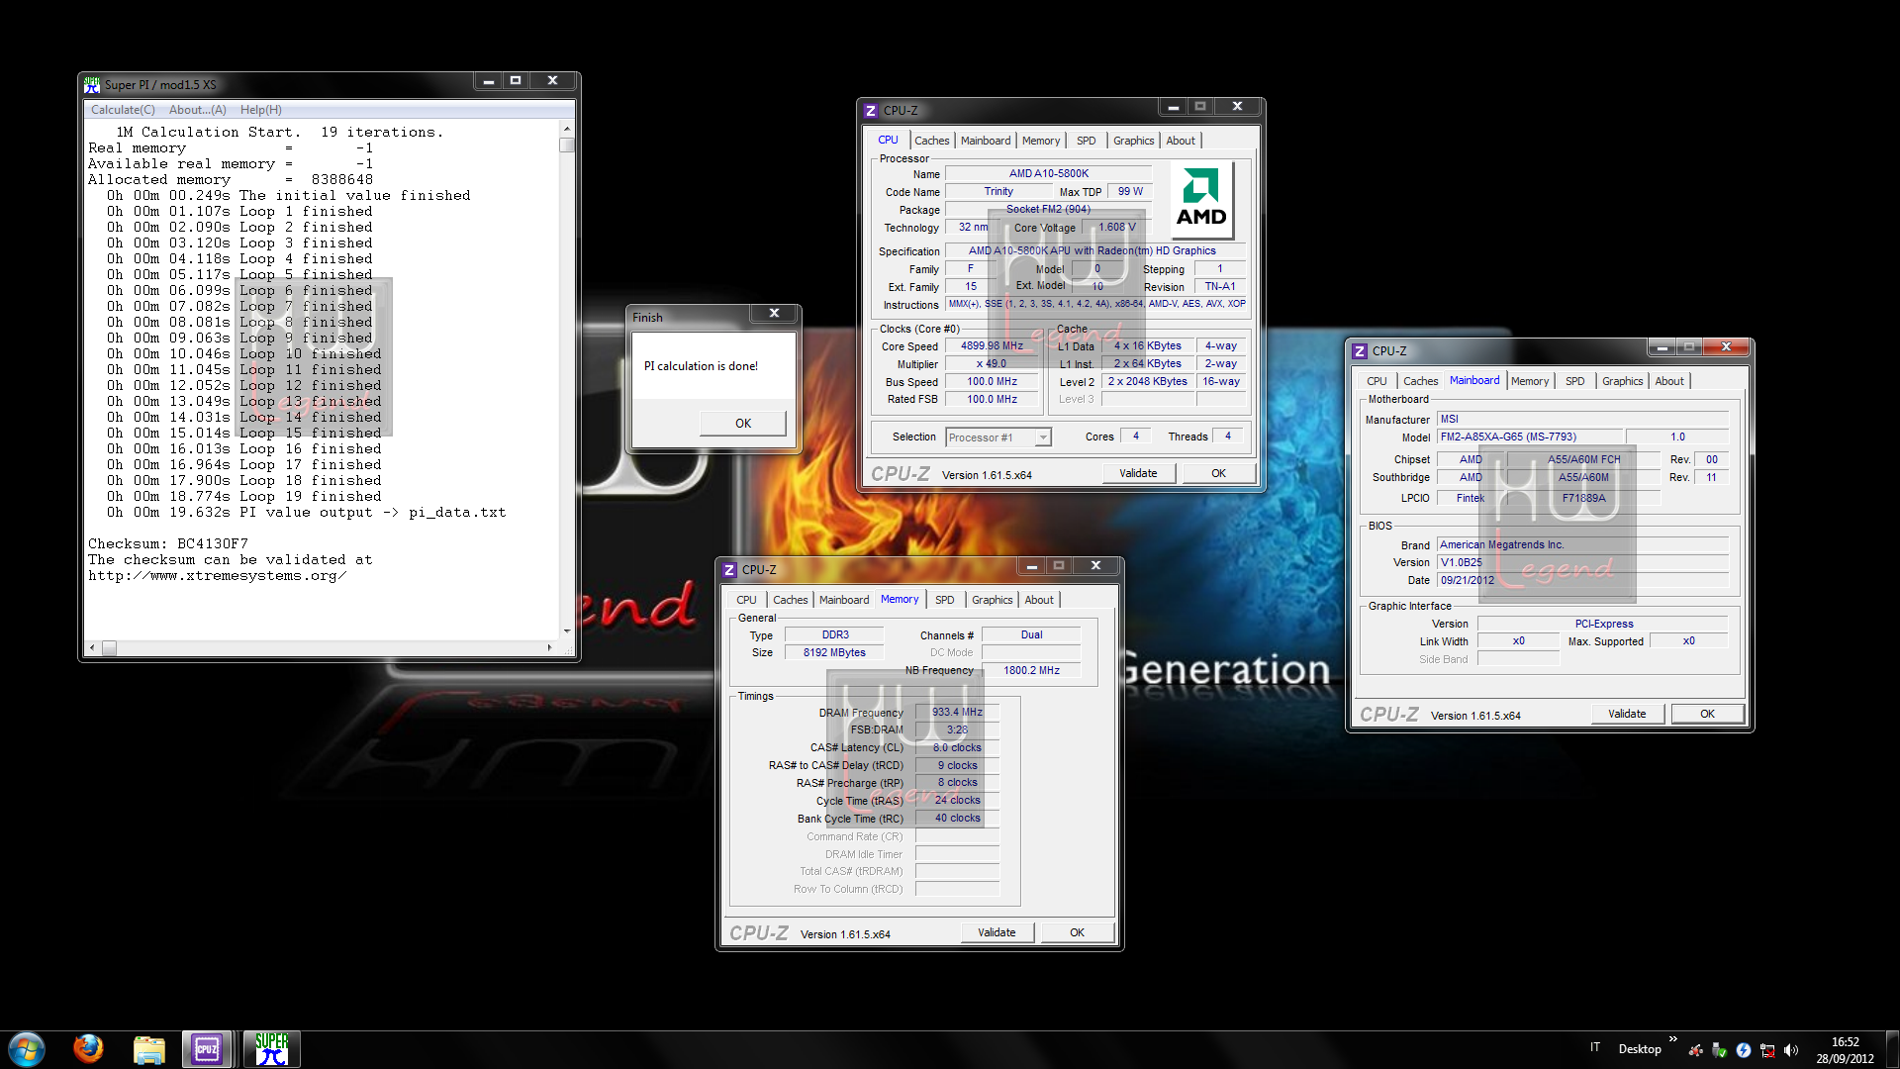Open the volume speaker tray icon
This screenshot has height=1069, width=1900.
pos(1790,1050)
